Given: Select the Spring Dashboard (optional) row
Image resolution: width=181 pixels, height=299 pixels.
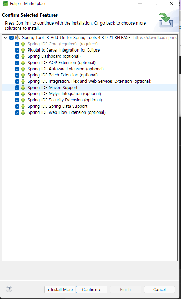Looking at the screenshot, I should pos(54,56).
